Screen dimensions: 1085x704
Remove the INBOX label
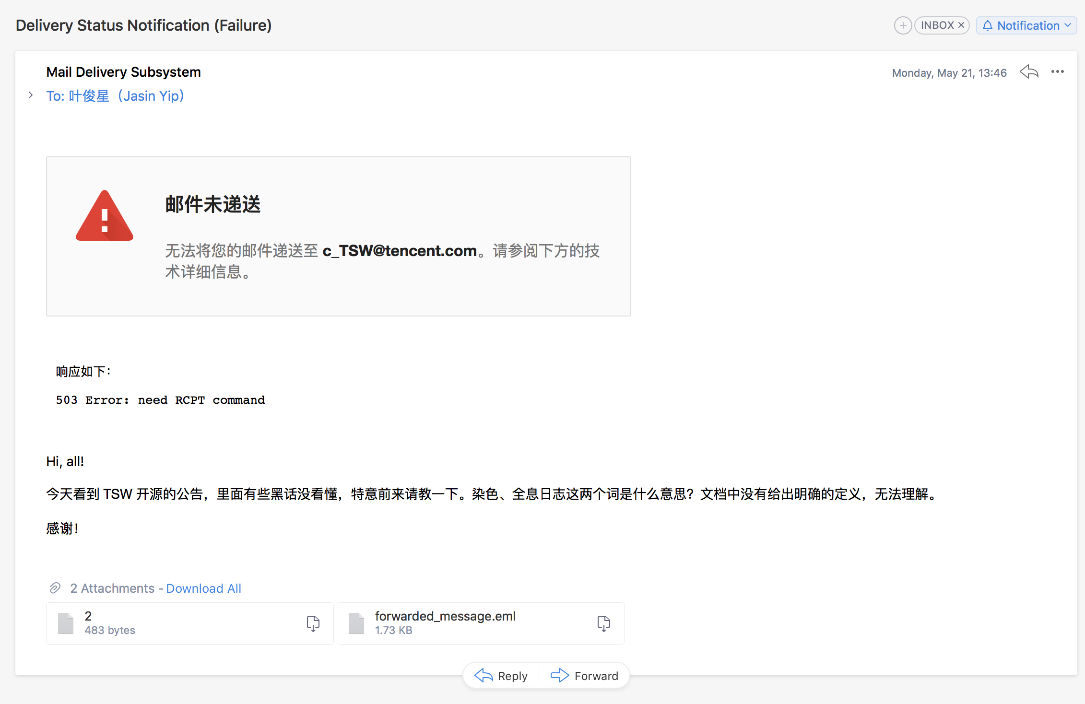click(x=961, y=25)
